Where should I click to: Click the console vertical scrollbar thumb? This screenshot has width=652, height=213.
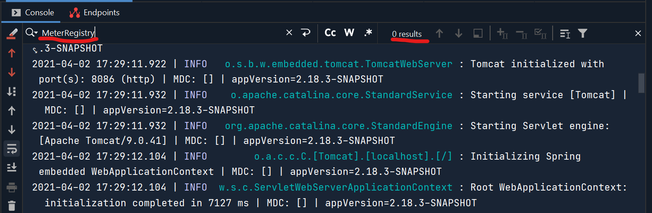pos(642,83)
